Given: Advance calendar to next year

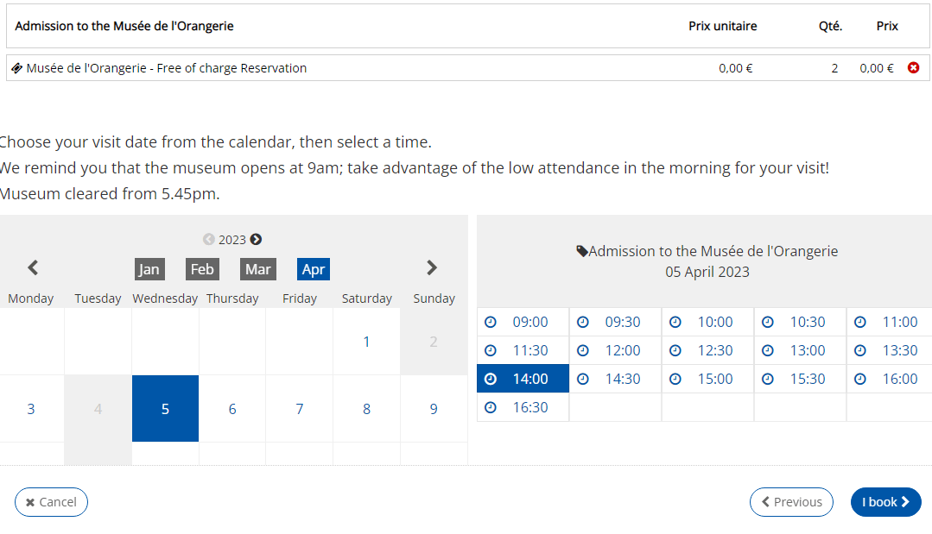Looking at the screenshot, I should tap(256, 240).
